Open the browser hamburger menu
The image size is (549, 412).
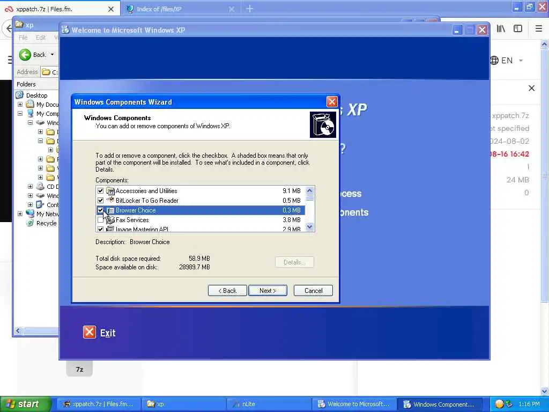tap(539, 29)
